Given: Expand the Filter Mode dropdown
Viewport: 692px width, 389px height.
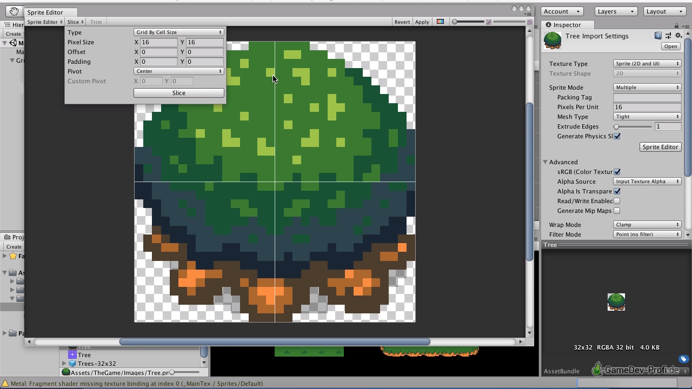Looking at the screenshot, I should [x=647, y=234].
